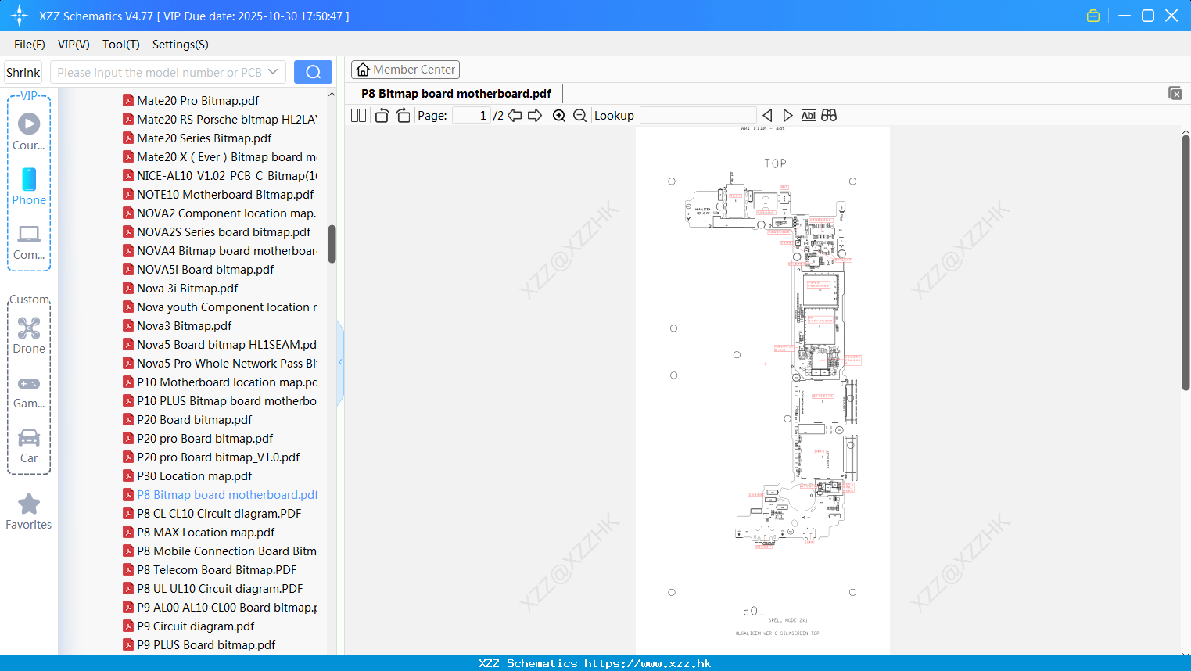Viewport: 1191px width, 671px height.
Task: Select Computer category in sidebar
Action: (x=29, y=242)
